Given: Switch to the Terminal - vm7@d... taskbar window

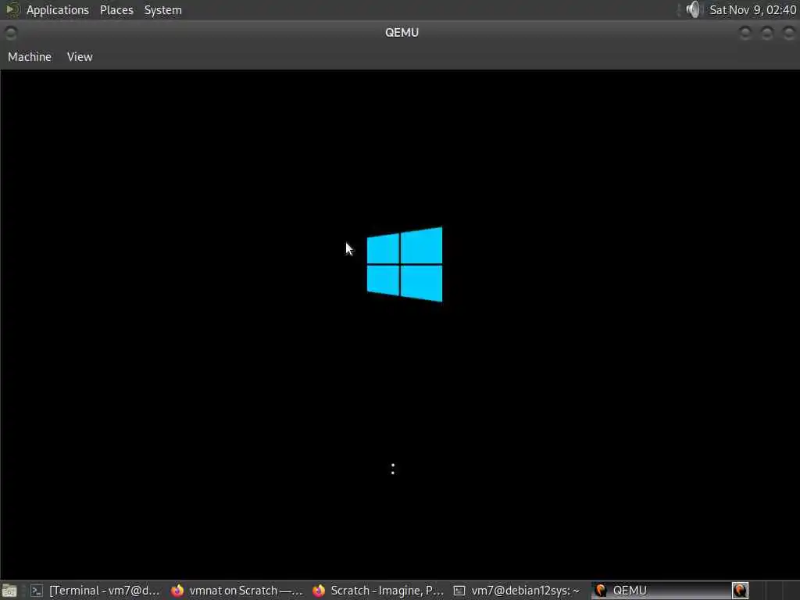Looking at the screenshot, I should tap(95, 591).
